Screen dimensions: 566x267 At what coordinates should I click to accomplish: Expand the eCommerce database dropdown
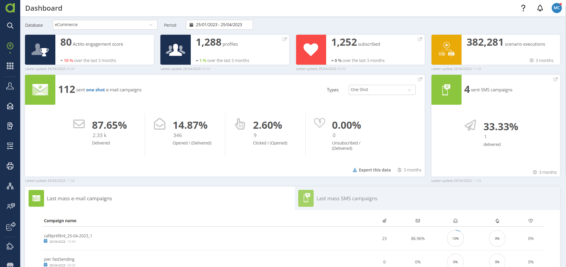coord(105,25)
